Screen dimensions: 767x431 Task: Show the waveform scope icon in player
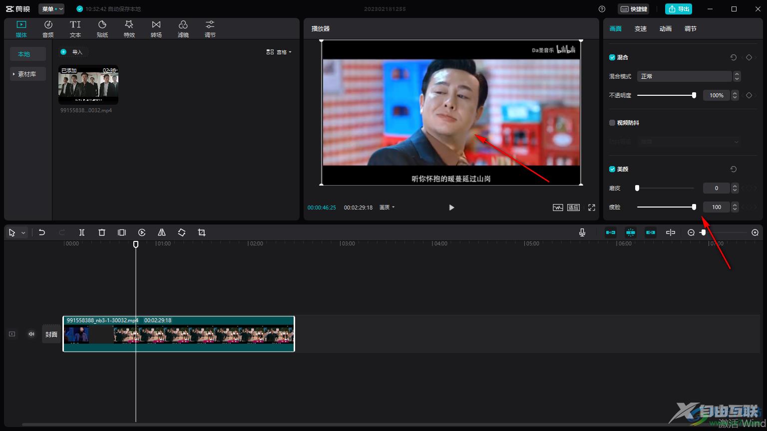pyautogui.click(x=558, y=208)
